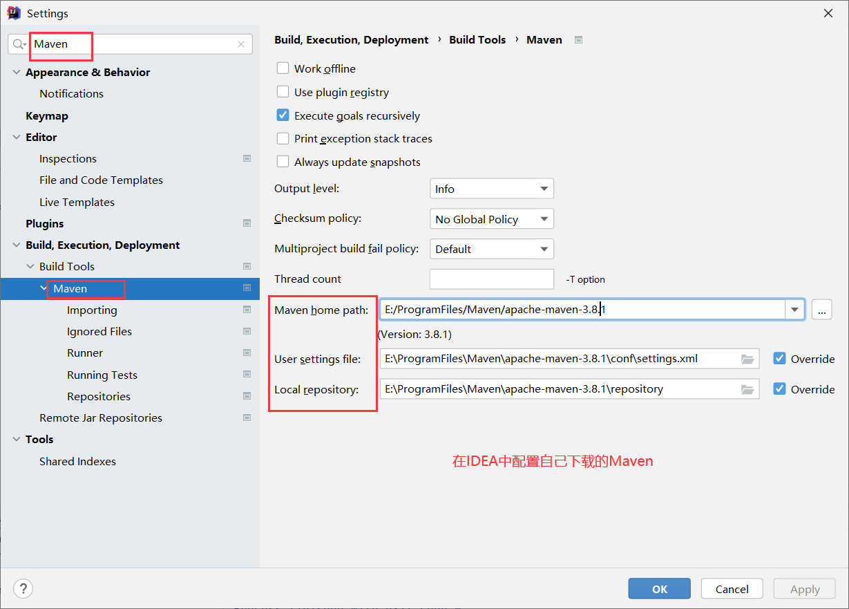Open the Checksum policy dropdown
849x609 pixels.
point(491,219)
